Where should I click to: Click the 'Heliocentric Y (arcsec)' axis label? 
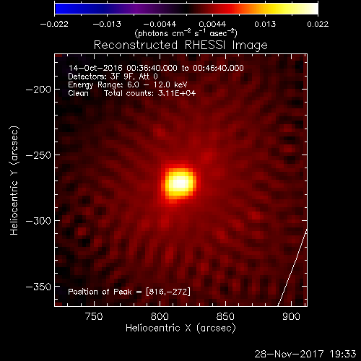pos(14,180)
